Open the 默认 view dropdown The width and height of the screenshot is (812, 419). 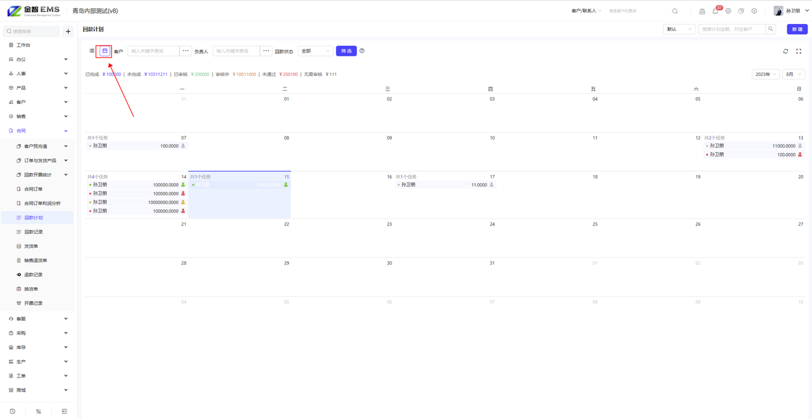click(x=679, y=29)
